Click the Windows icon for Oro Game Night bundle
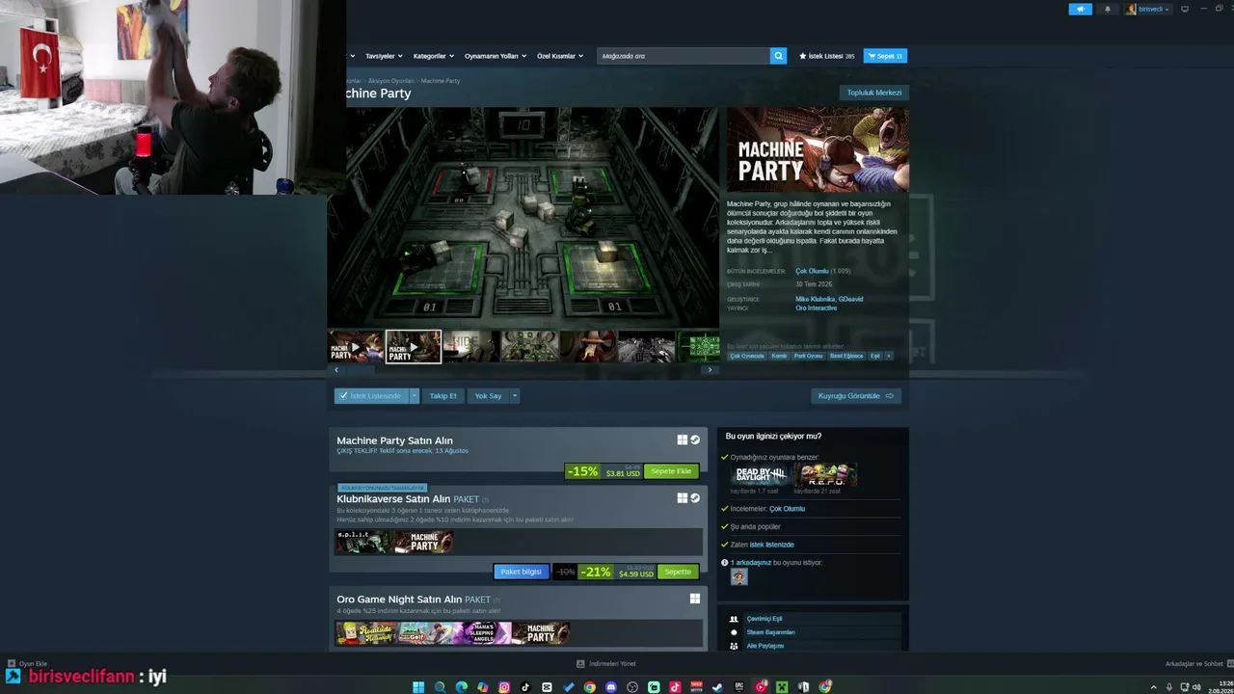This screenshot has height=694, width=1234. (x=694, y=599)
